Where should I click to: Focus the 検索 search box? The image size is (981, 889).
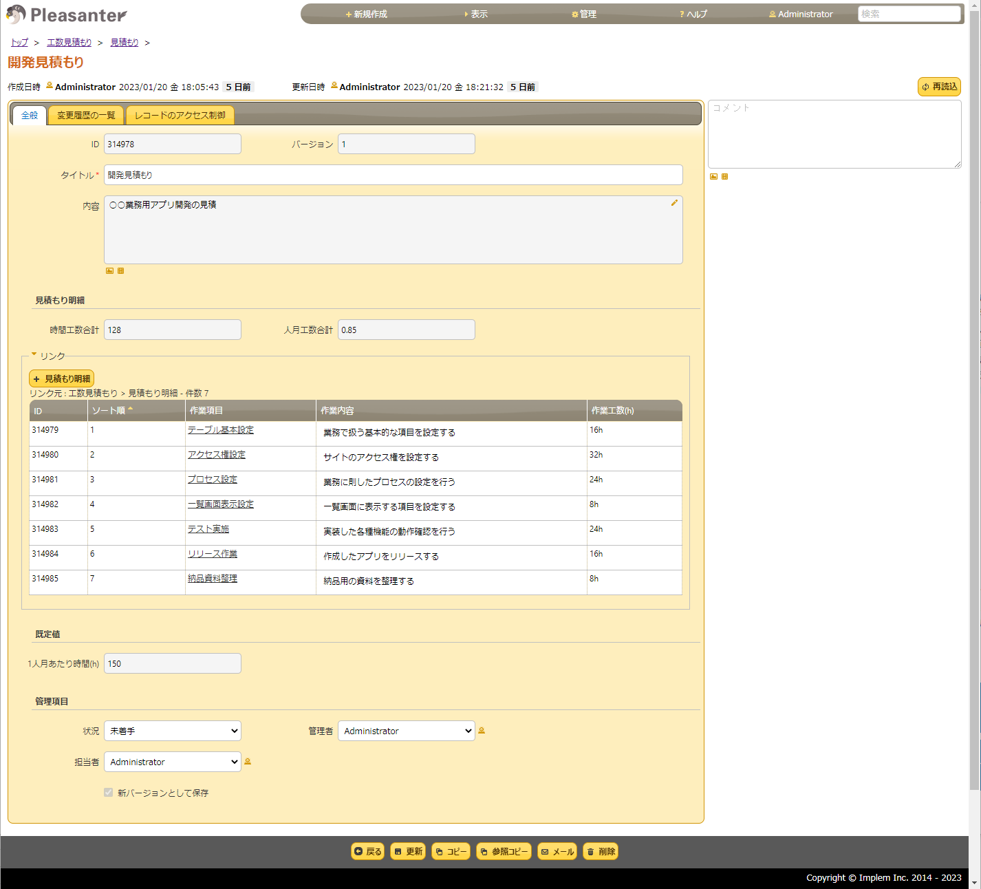pyautogui.click(x=909, y=14)
